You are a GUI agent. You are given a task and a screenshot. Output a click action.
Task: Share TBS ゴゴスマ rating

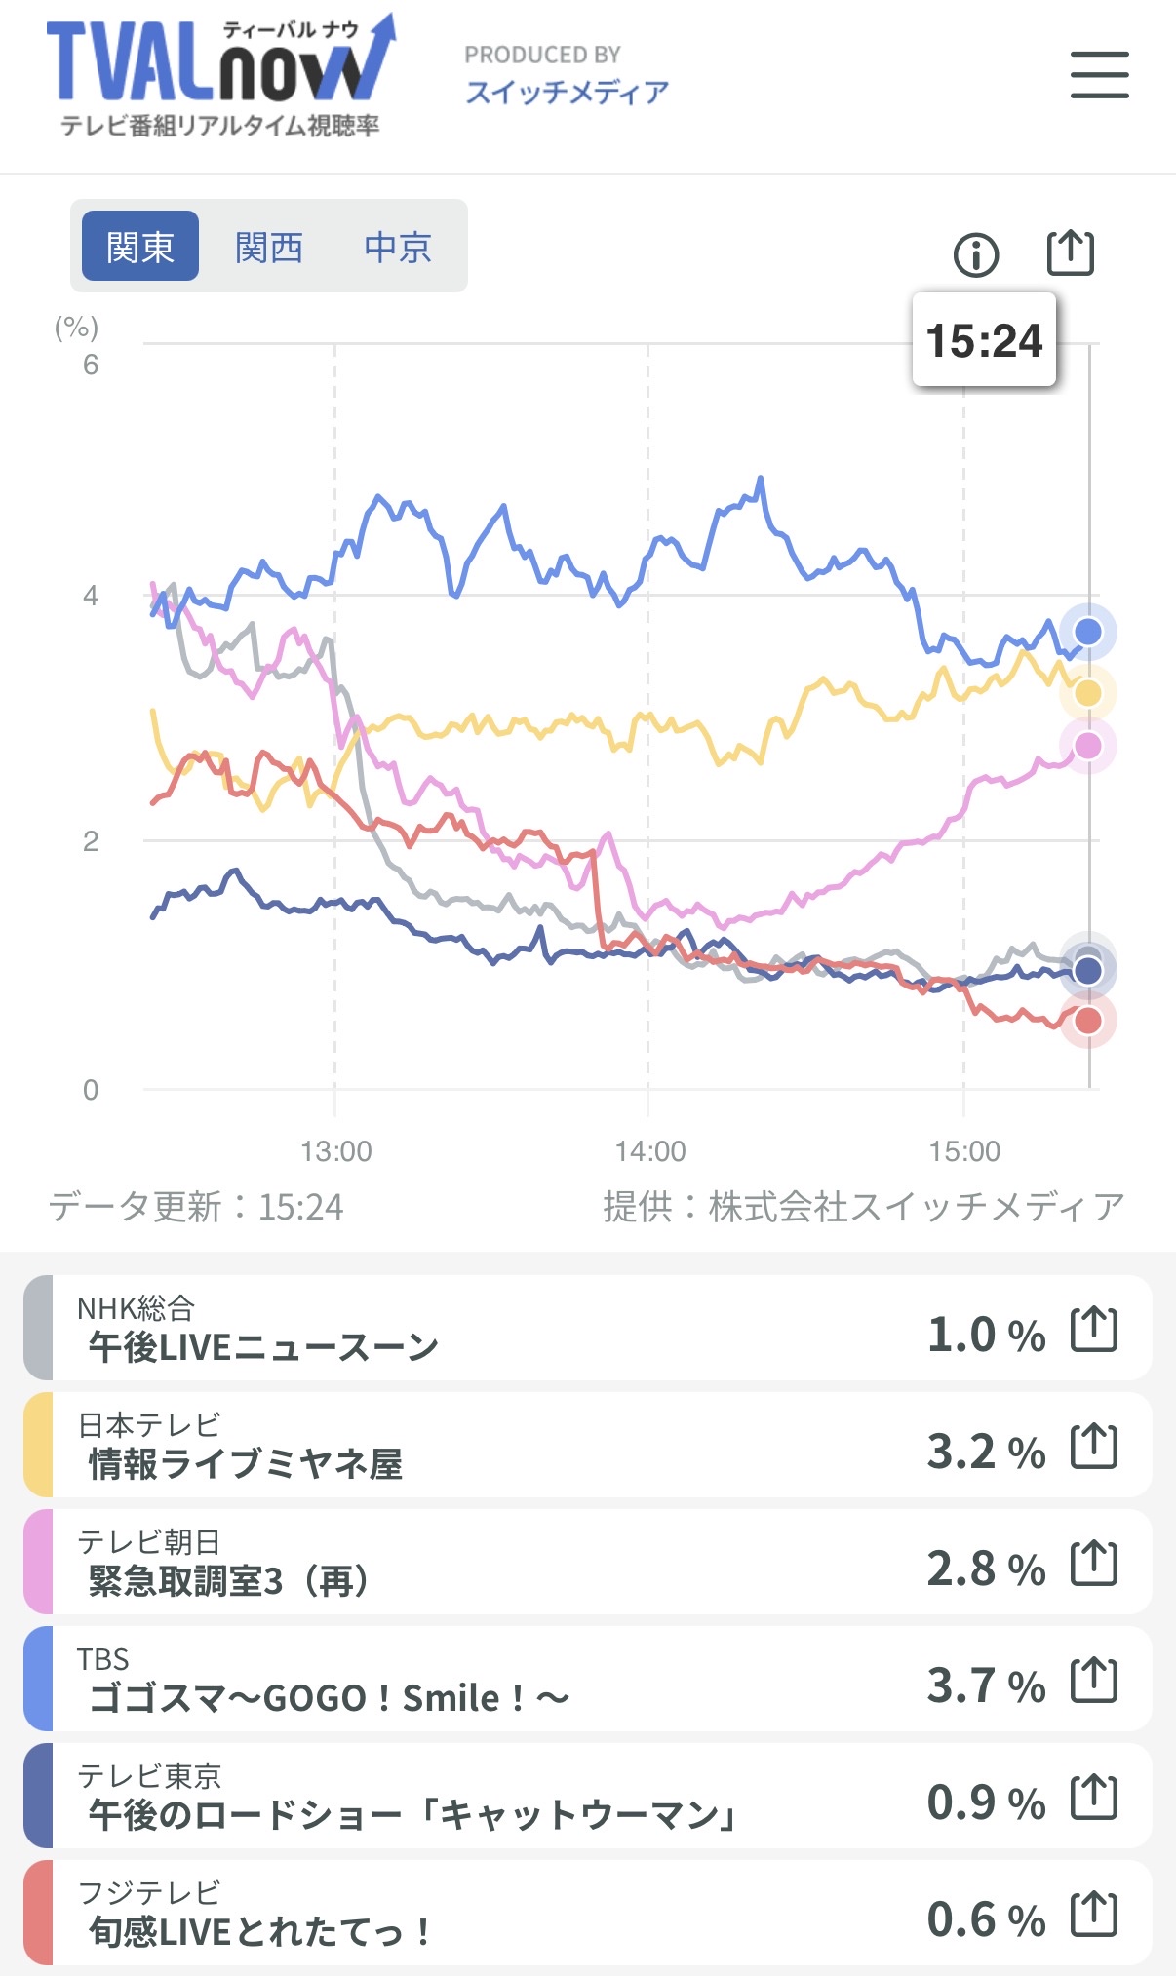1093,1680
